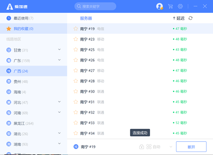Open settings via the gear icon
The height and width of the screenshot is (155, 213).
coord(180,6)
